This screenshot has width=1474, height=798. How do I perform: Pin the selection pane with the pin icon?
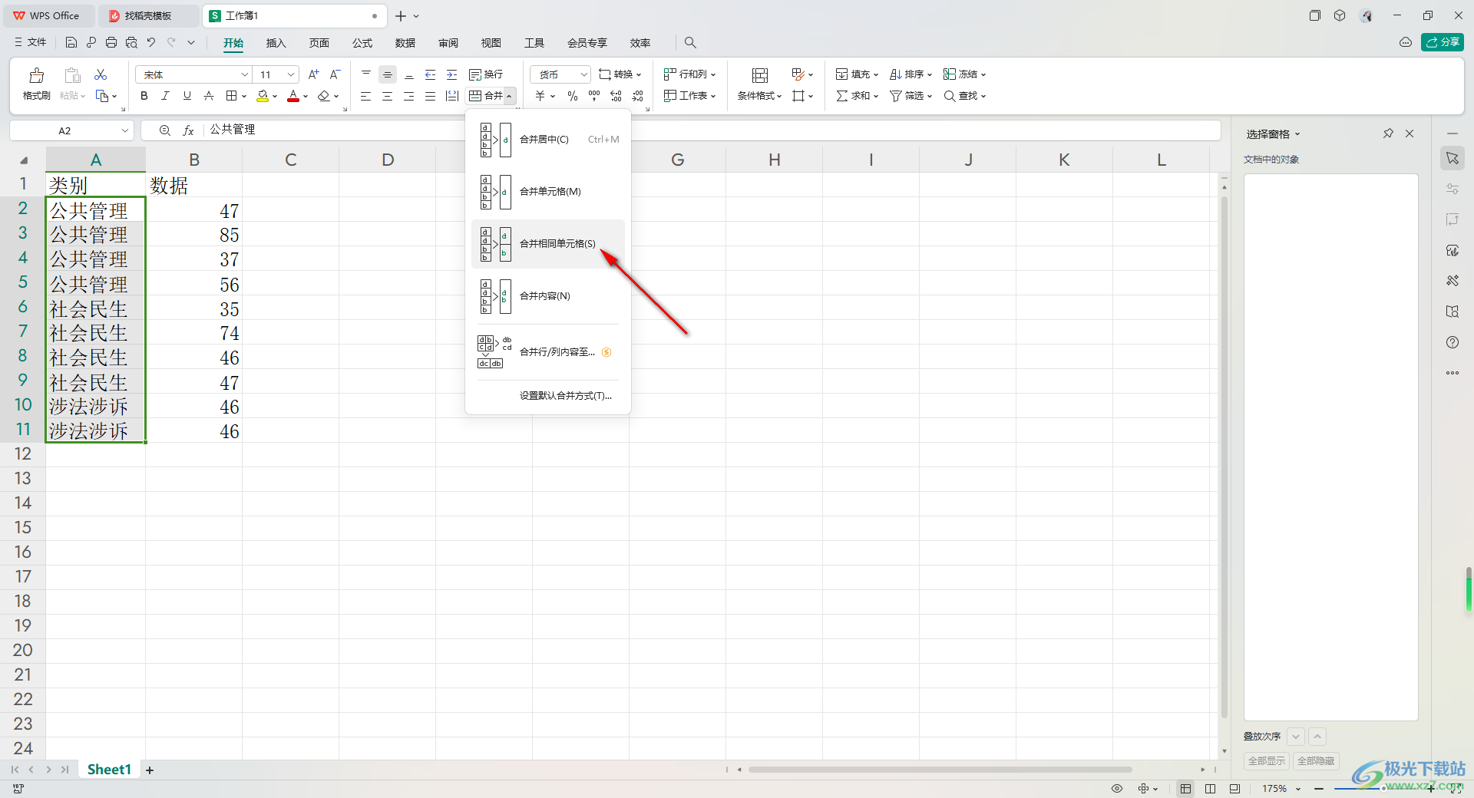[1388, 134]
